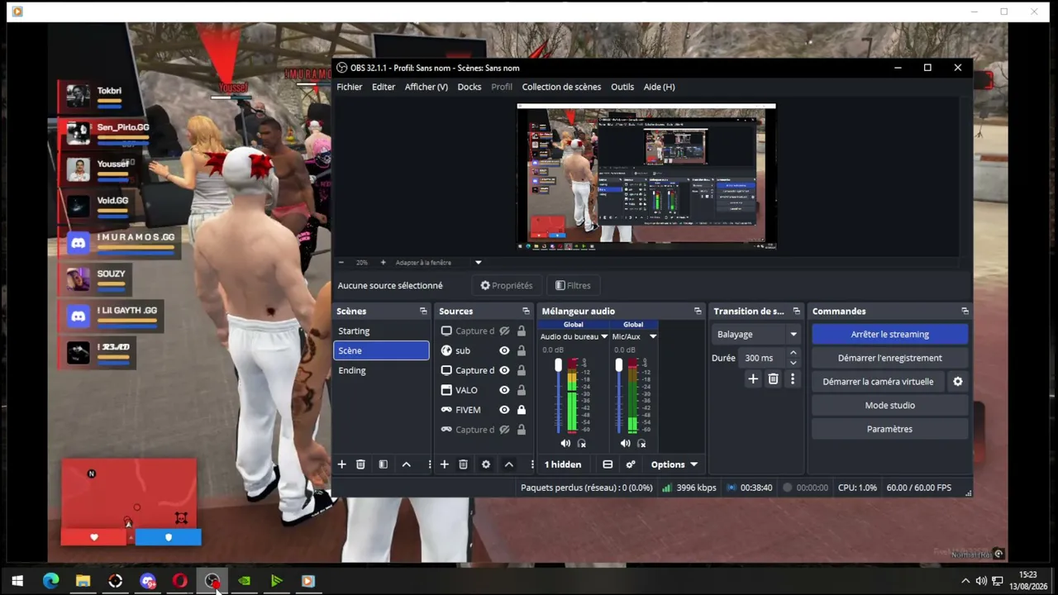
Task: Zoom in preview with plus icon
Action: 383,263
